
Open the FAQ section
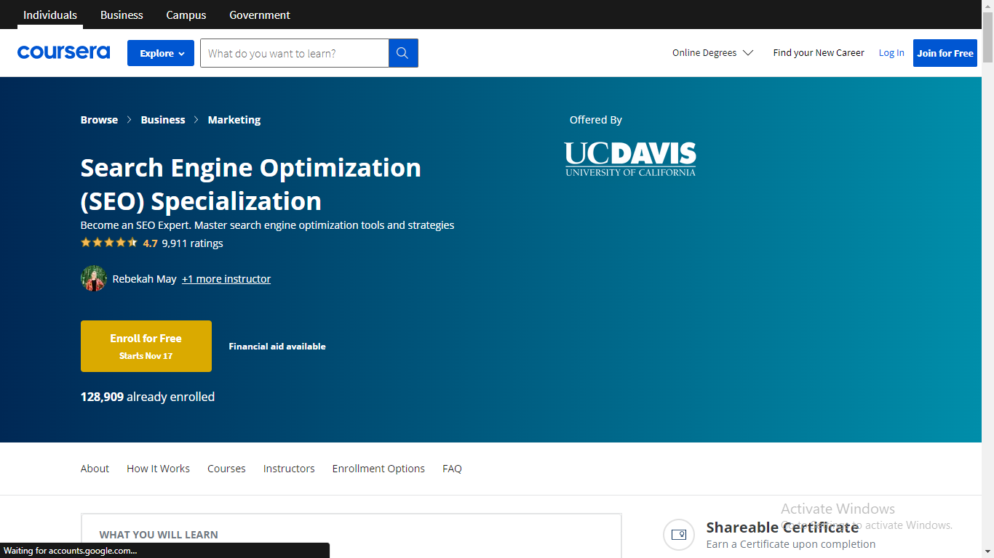[452, 469]
